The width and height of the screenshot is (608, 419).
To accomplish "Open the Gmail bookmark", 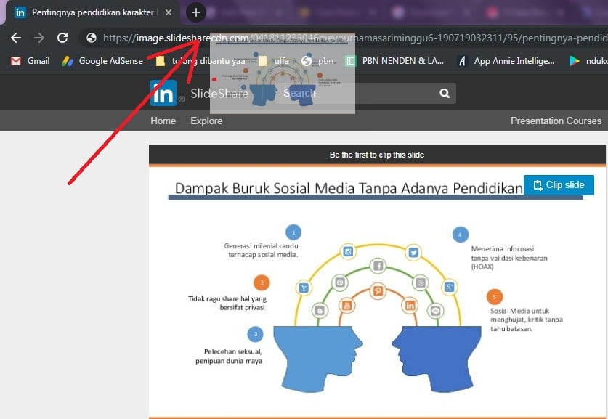I will pyautogui.click(x=31, y=61).
